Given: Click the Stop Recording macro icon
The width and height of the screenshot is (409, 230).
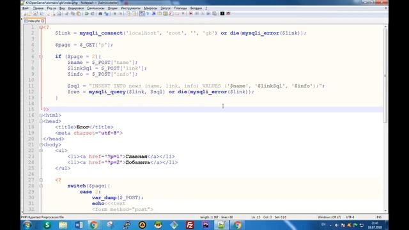Looking at the screenshot, I should [x=197, y=13].
